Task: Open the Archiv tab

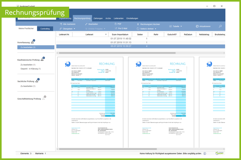Action: [x=108, y=18]
